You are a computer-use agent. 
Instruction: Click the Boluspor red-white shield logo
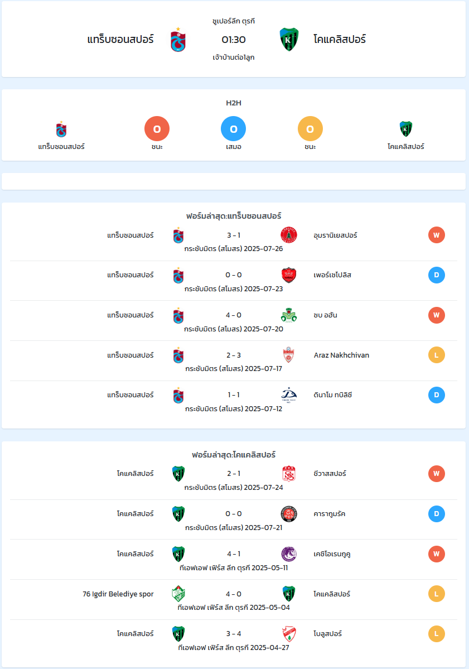[x=289, y=634]
